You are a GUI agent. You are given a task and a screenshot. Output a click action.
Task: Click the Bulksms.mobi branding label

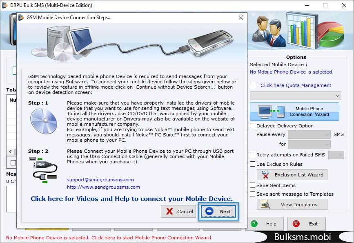click(x=302, y=237)
